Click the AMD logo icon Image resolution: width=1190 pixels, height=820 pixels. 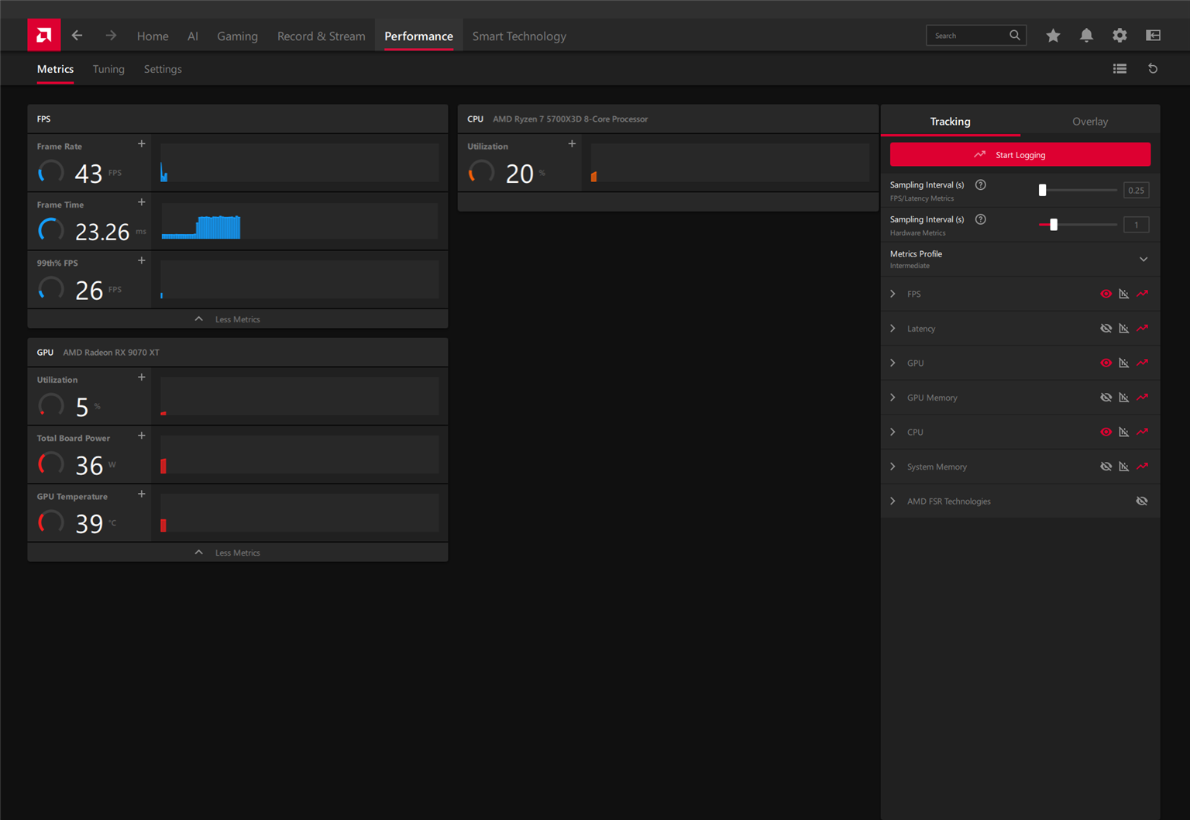pyautogui.click(x=43, y=35)
